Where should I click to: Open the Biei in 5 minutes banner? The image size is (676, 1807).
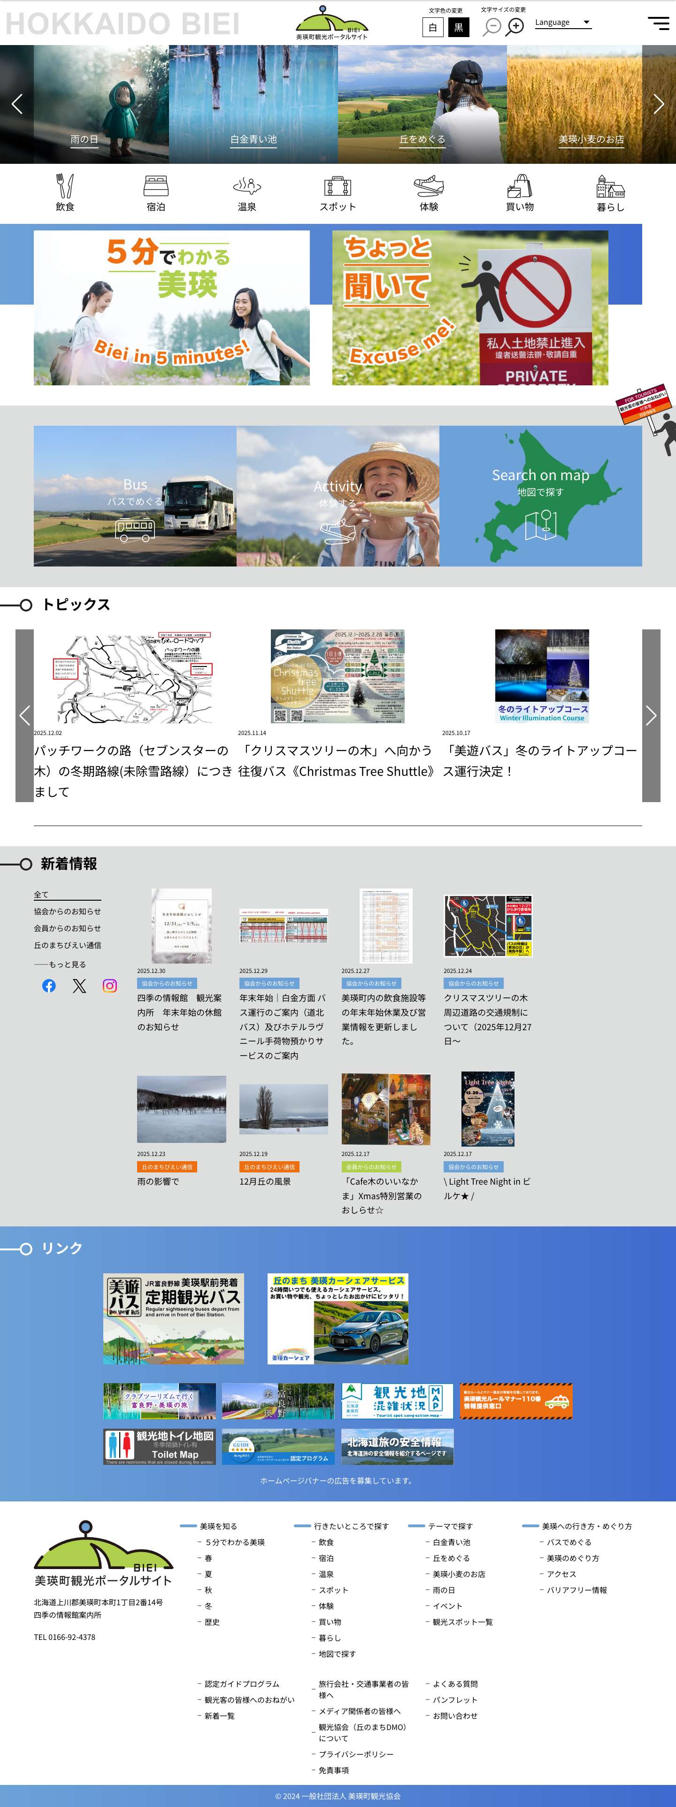[x=171, y=308]
